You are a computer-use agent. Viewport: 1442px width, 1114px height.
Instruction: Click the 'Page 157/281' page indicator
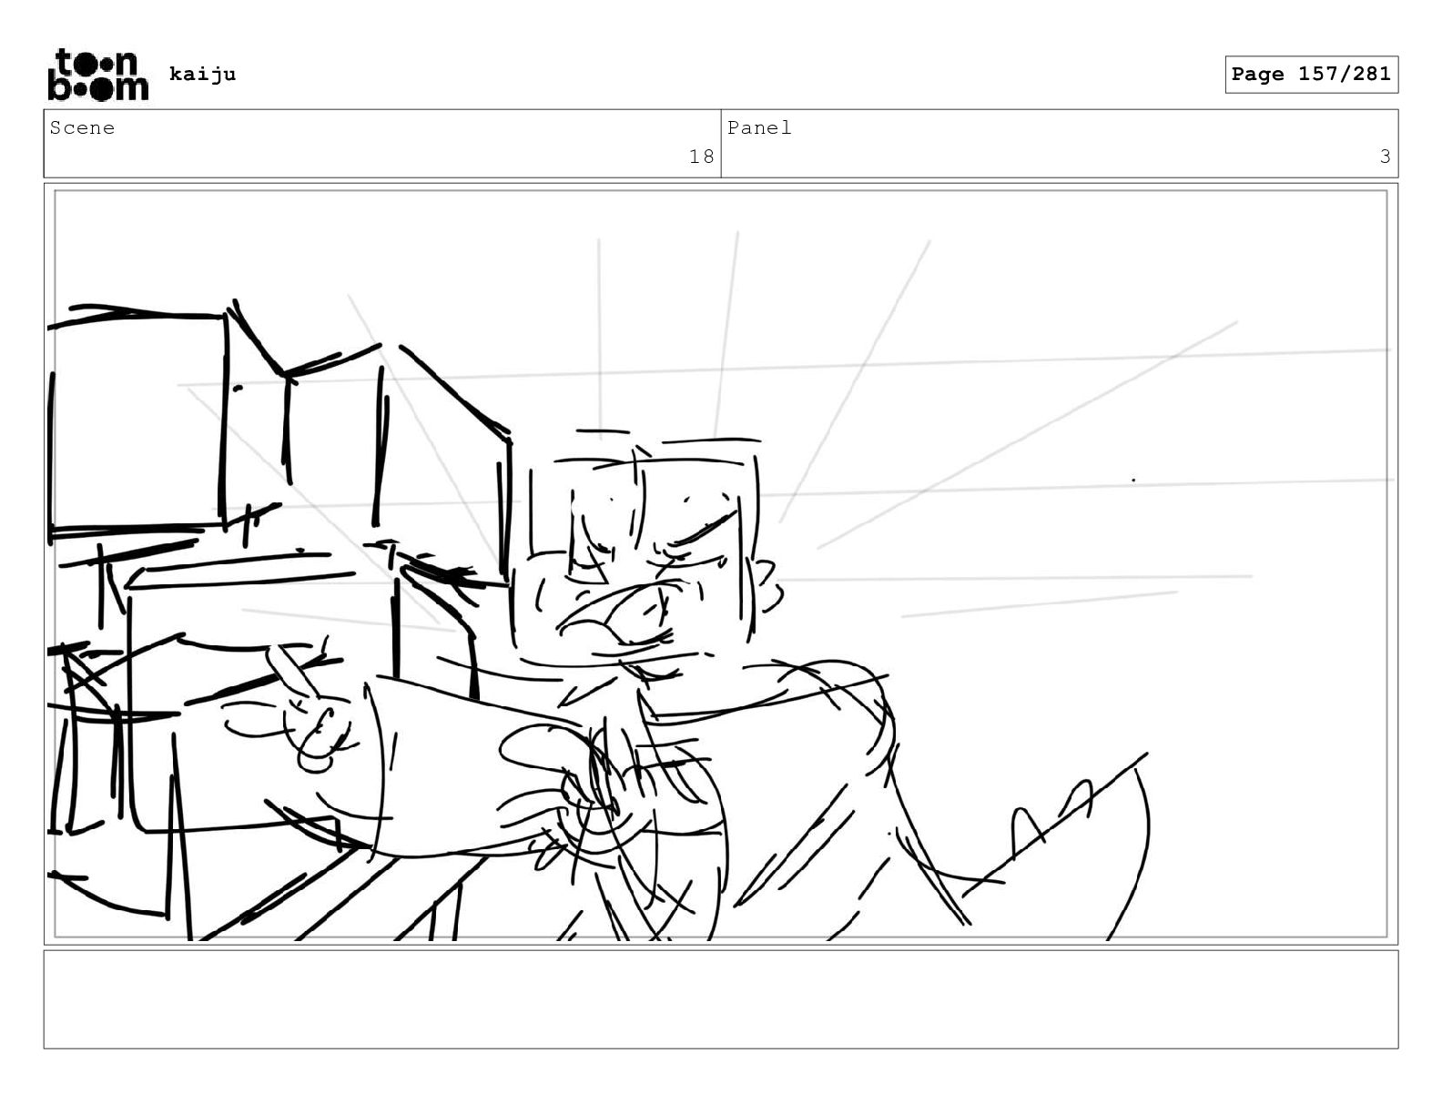pos(1311,75)
